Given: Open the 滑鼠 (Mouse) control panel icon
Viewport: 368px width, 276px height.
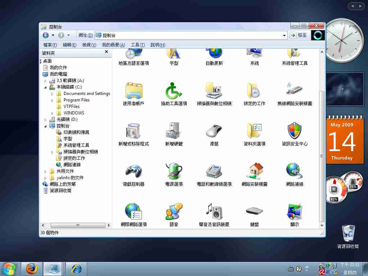Looking at the screenshot, I should tap(214, 131).
